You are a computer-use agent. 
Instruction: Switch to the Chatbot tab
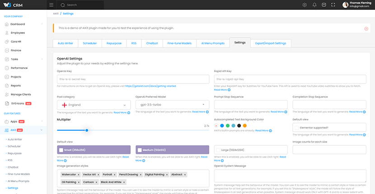click(x=152, y=43)
